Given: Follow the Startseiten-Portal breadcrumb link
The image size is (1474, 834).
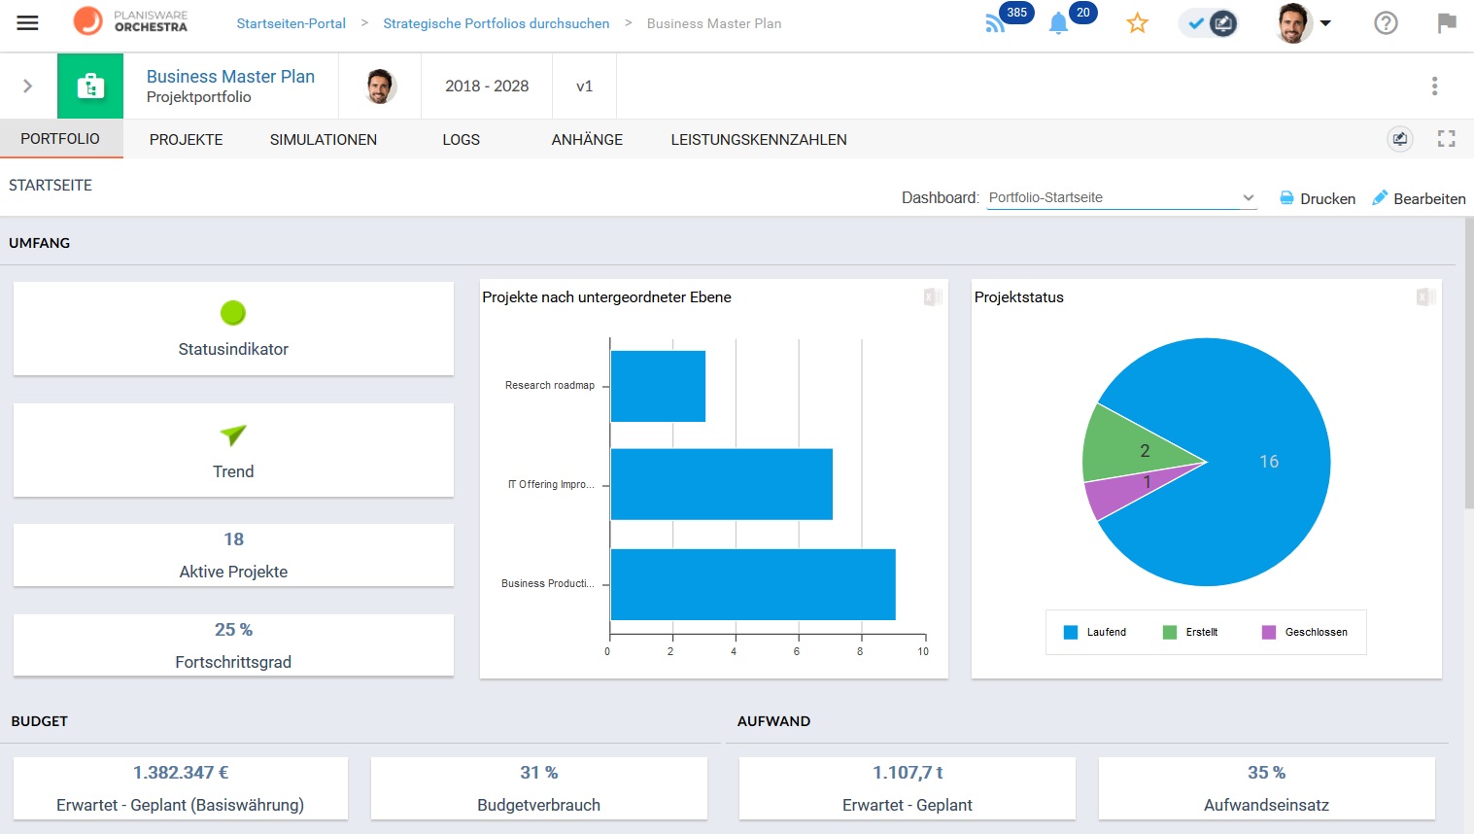Looking at the screenshot, I should click(x=291, y=23).
